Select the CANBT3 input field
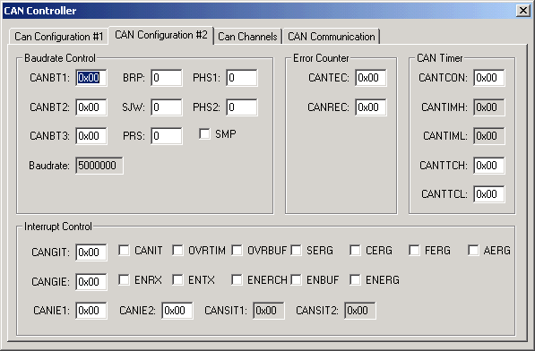This screenshot has height=351, width=535. (x=91, y=136)
